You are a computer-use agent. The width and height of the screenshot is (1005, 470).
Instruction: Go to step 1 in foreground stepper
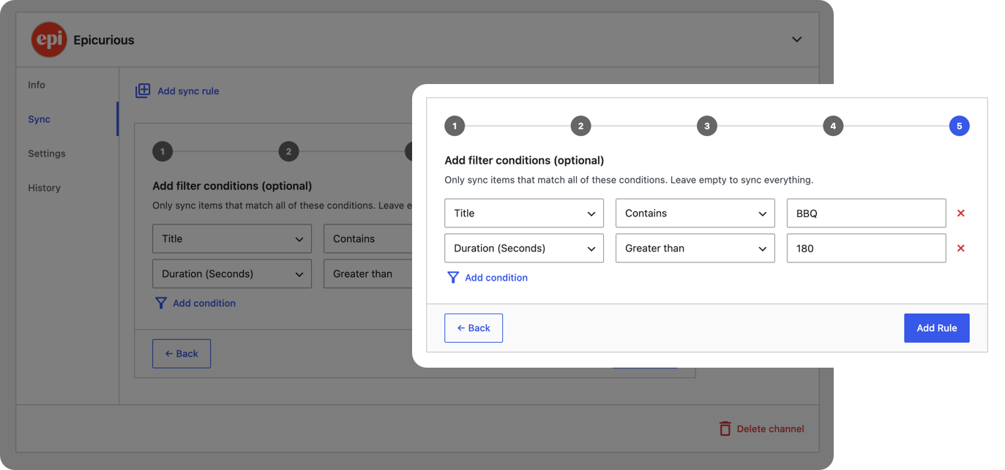pyautogui.click(x=455, y=126)
